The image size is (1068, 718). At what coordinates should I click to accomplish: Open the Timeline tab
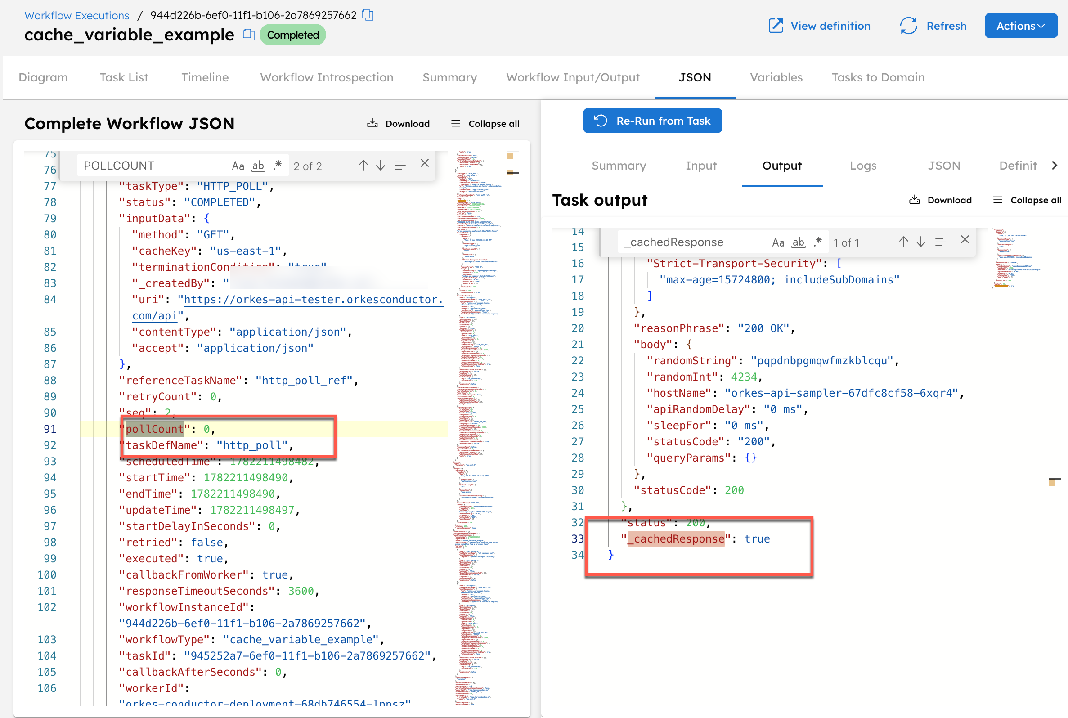coord(205,77)
